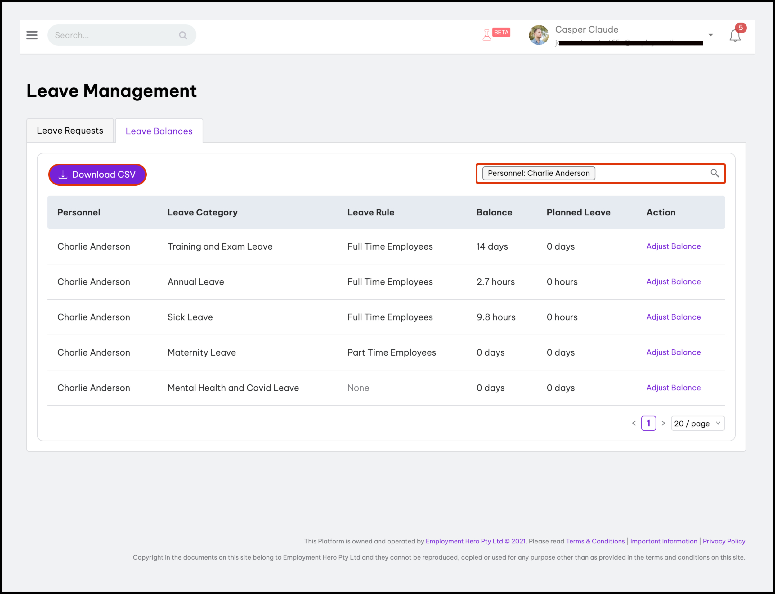Go to the previous page arrow
This screenshot has height=594, width=775.
pyautogui.click(x=634, y=423)
